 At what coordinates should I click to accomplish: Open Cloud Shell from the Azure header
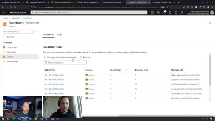pos(152,12)
